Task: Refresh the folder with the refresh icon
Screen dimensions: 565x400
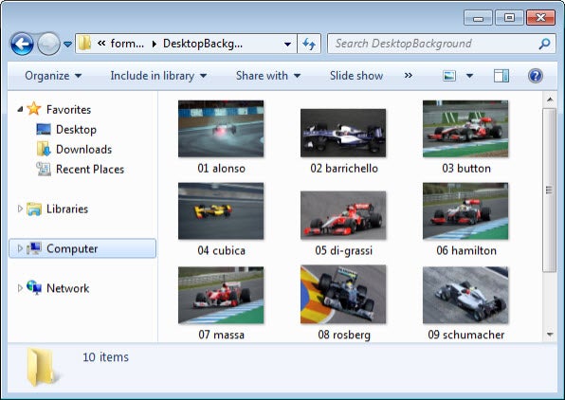Action: coord(309,44)
